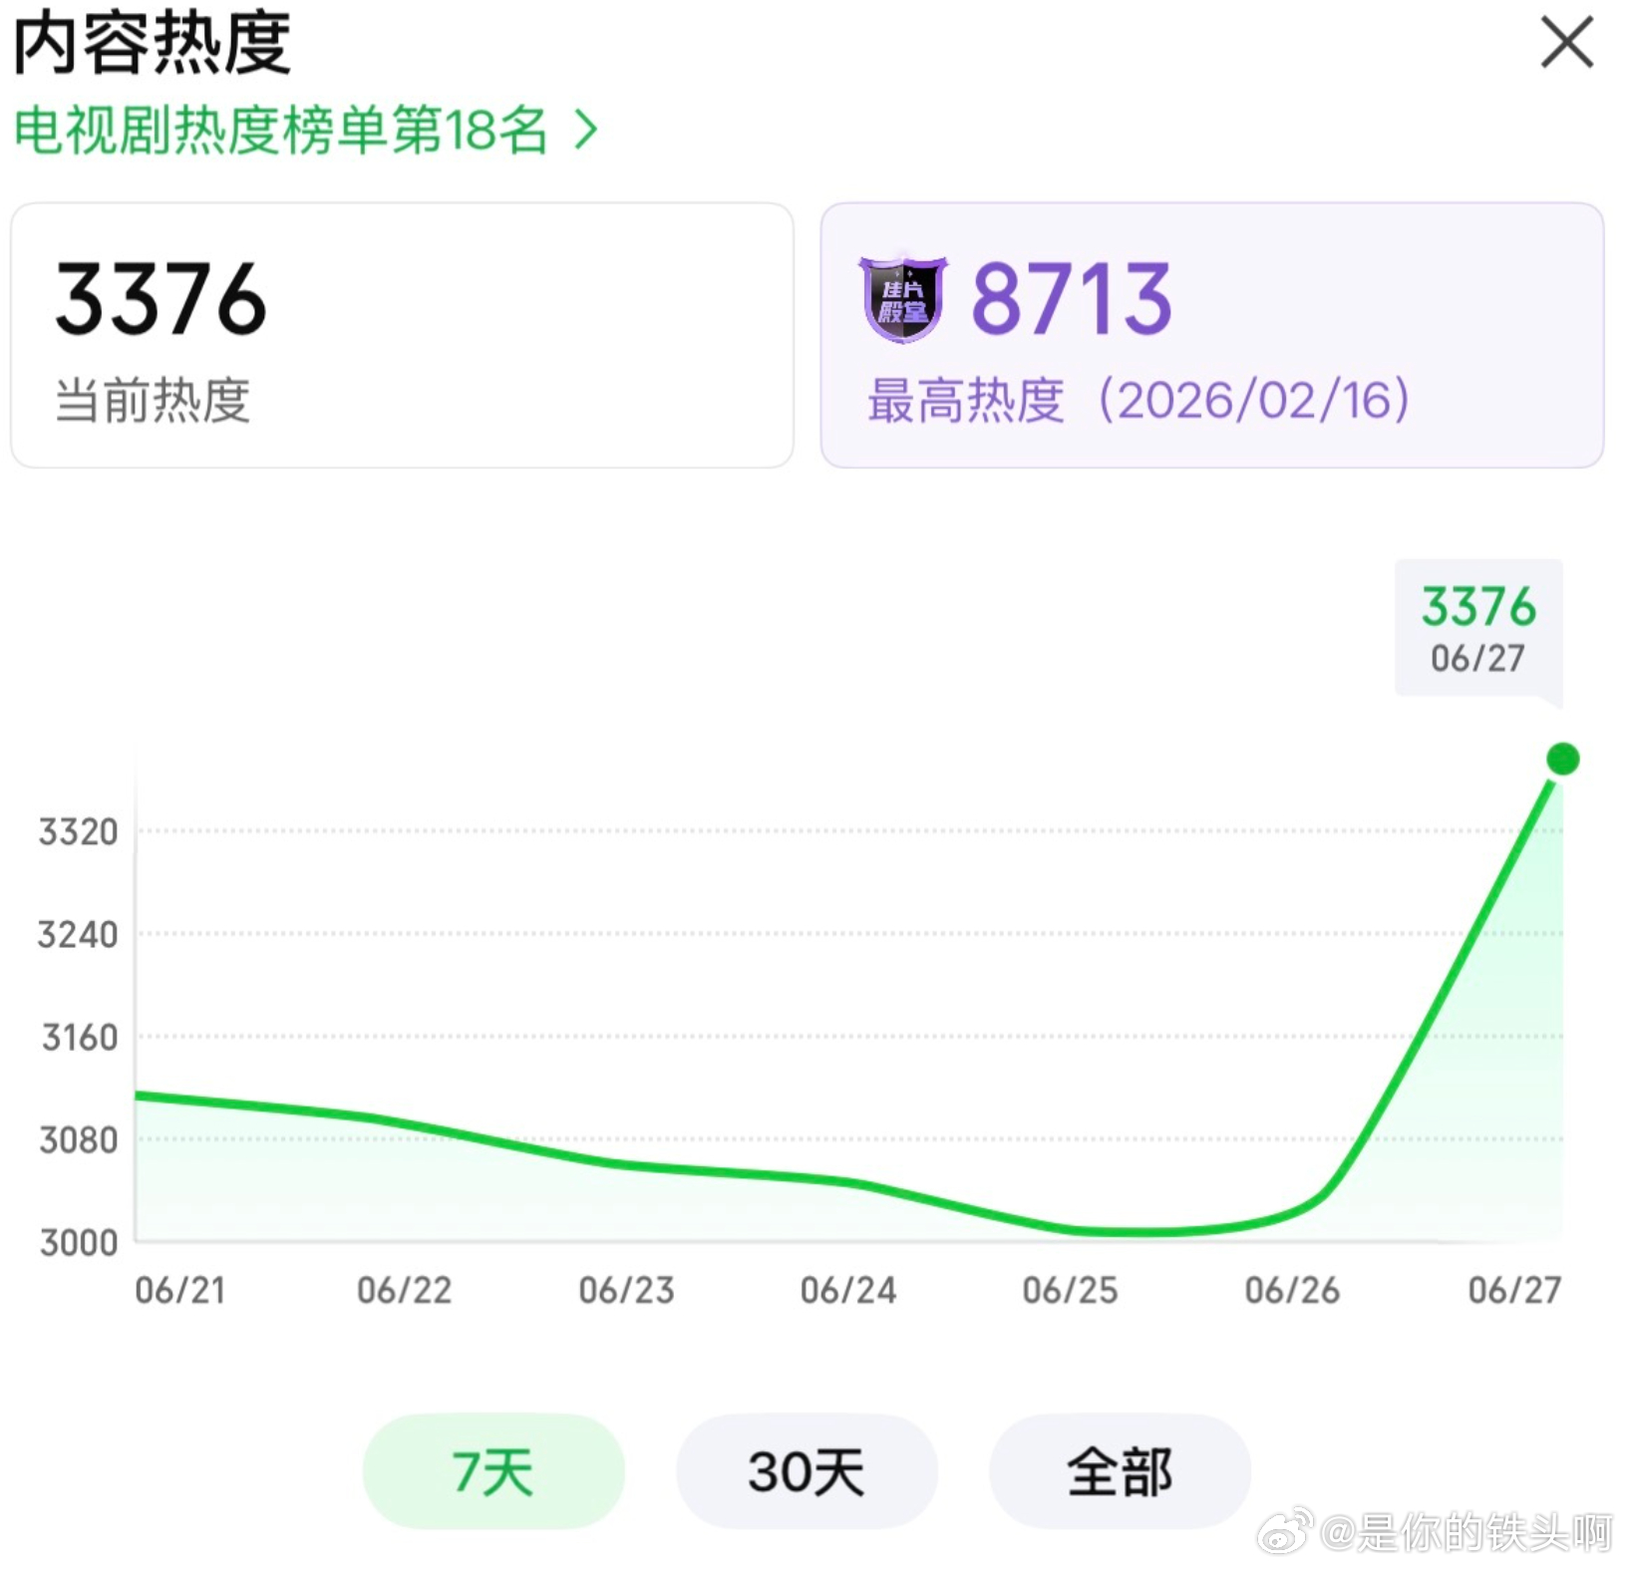Click the 06/27 date label on the x-axis
Image resolution: width=1627 pixels, height=1571 pixels.
[x=1514, y=1290]
